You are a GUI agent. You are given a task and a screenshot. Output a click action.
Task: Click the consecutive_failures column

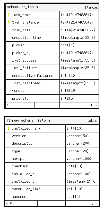pos(33,76)
